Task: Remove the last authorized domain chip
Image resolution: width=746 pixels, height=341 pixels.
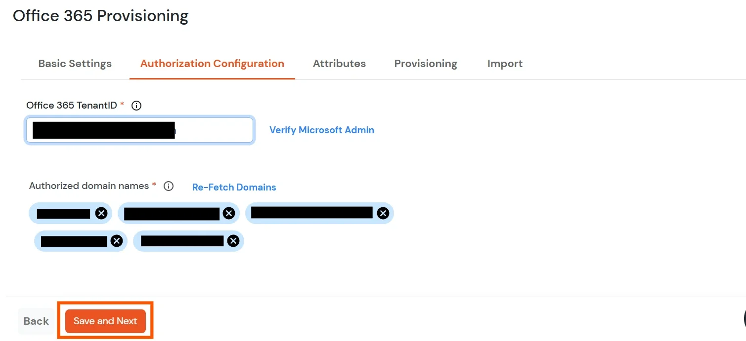Action: click(x=233, y=241)
